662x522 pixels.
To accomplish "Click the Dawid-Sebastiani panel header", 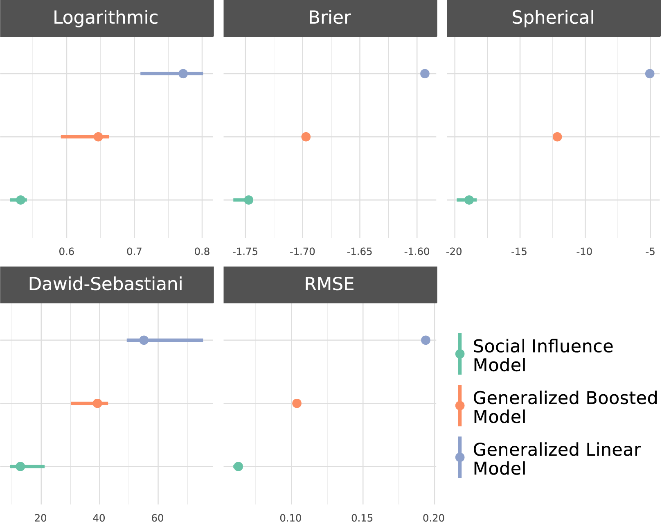I will (107, 285).
